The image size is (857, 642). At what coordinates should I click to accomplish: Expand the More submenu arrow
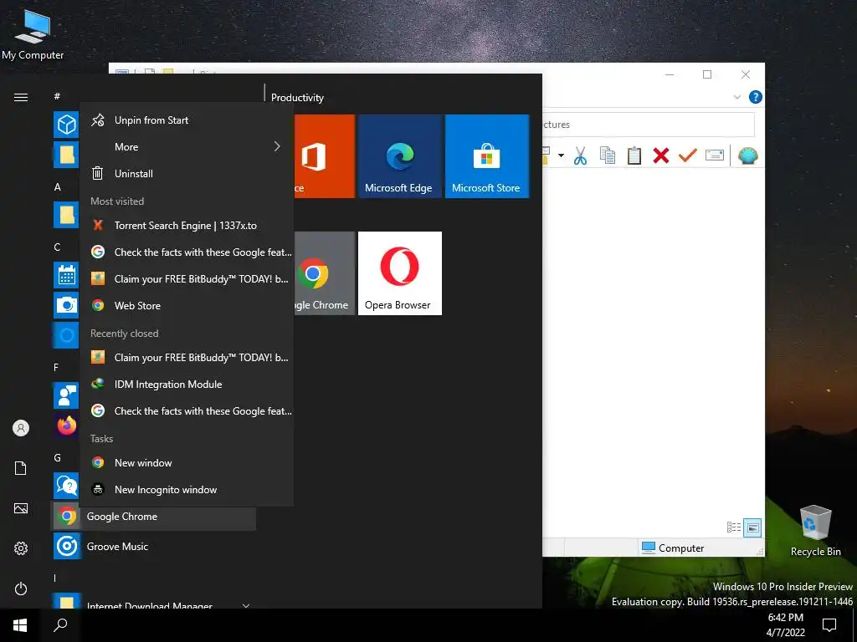tap(277, 146)
